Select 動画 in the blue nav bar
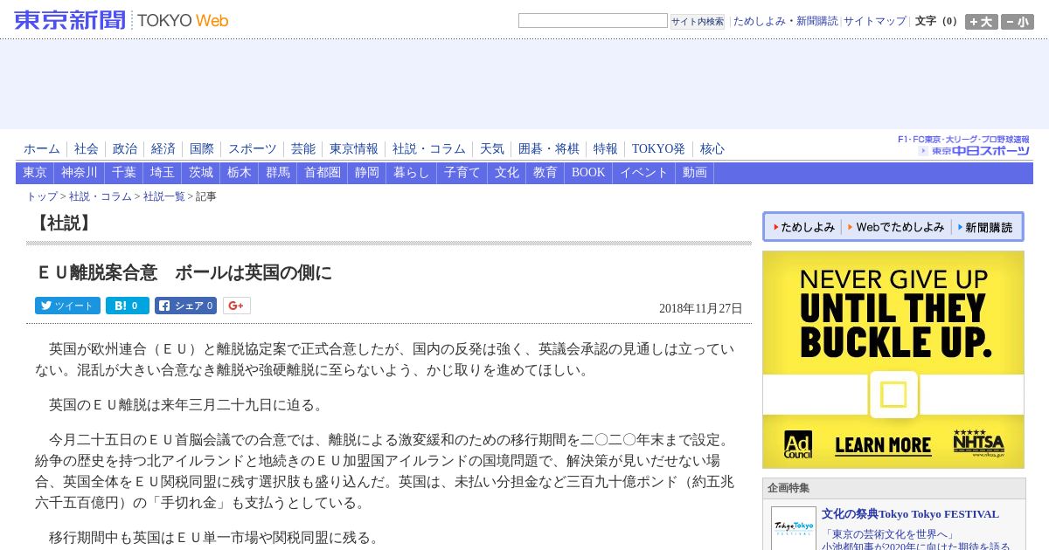The height and width of the screenshot is (550, 1049). pyautogui.click(x=695, y=173)
